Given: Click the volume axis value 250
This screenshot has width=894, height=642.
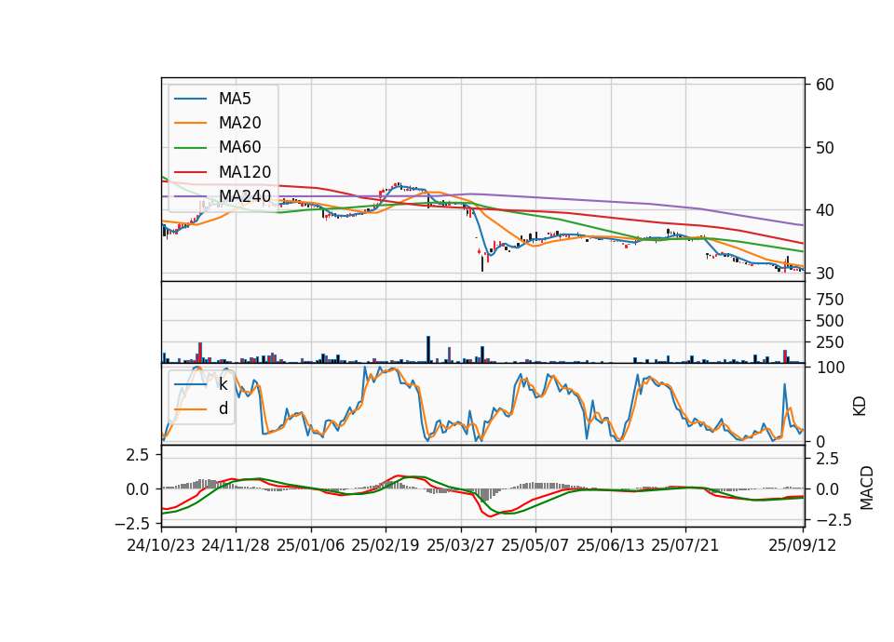Looking at the screenshot, I should coord(830,343).
